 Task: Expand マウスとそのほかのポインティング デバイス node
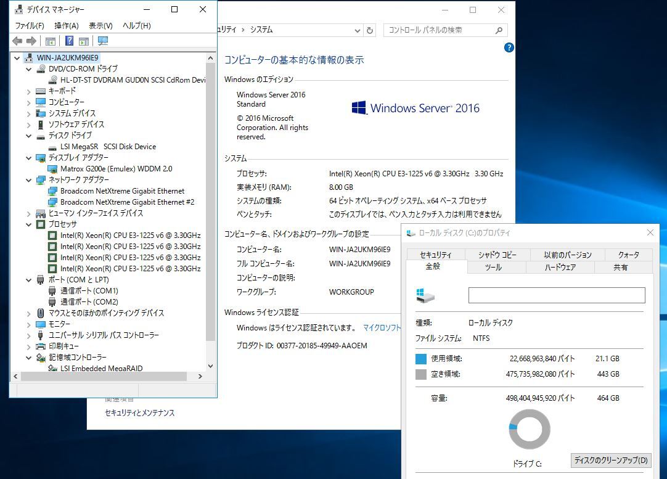click(29, 314)
